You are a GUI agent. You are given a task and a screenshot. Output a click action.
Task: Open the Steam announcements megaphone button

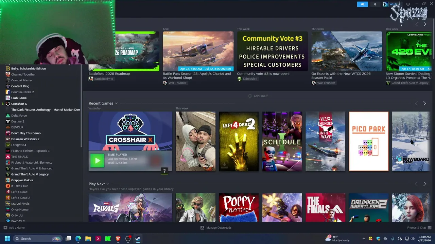pyautogui.click(x=362, y=4)
